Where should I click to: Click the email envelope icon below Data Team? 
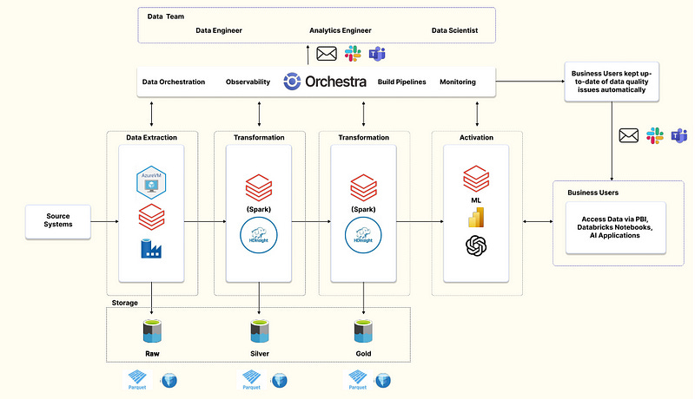[327, 54]
